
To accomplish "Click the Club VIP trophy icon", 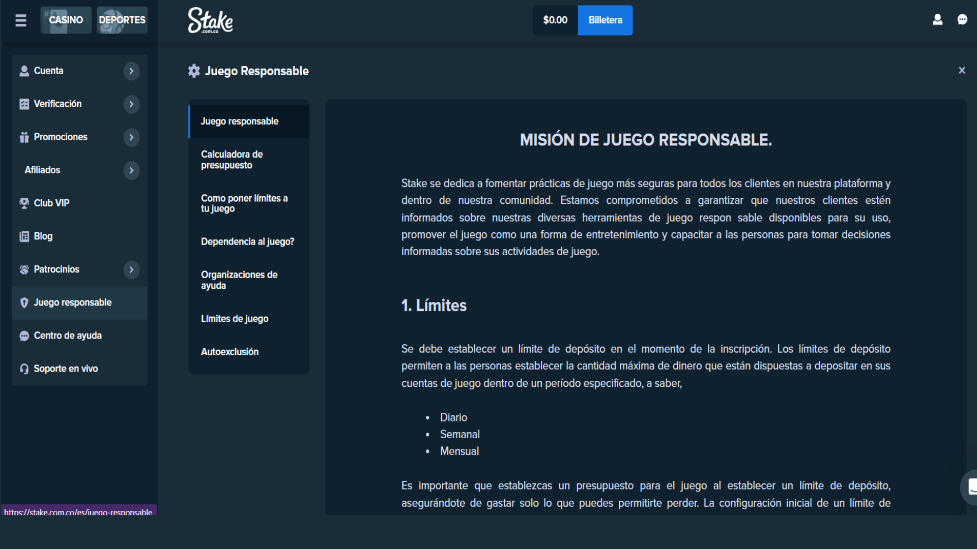I will point(24,203).
